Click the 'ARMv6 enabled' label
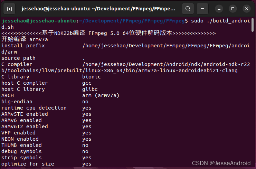256x169 pixels. point(21,120)
